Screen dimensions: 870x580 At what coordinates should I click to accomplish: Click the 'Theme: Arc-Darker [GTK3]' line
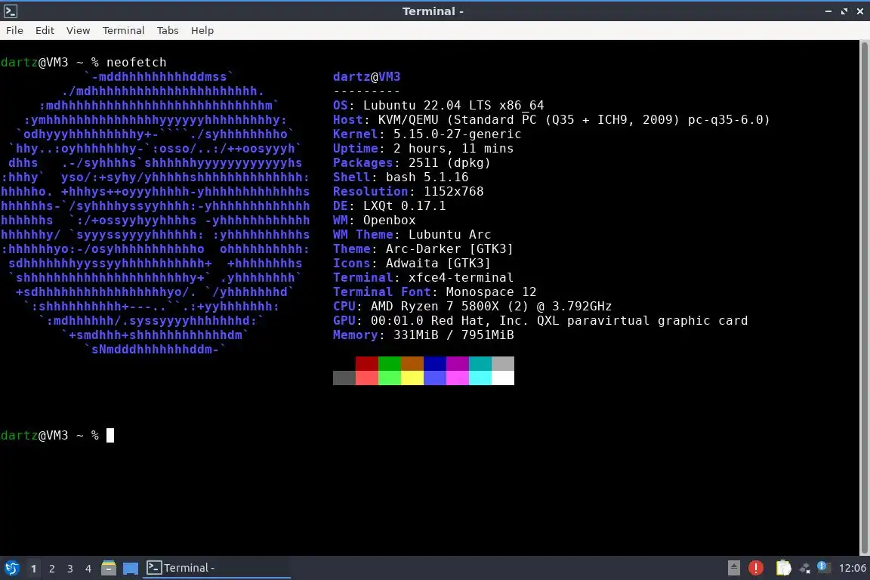424,249
